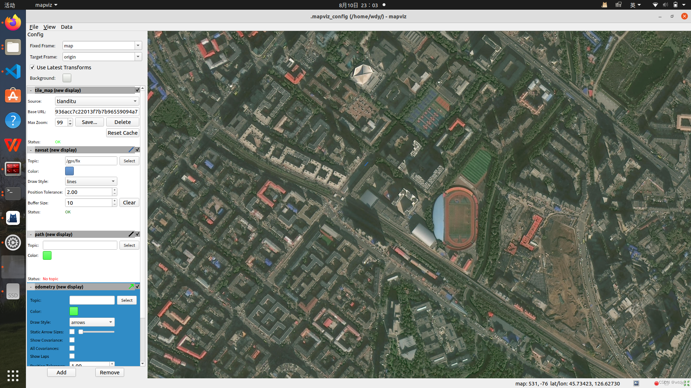Disable the tile_map display checkbox
The height and width of the screenshot is (388, 691).
137,90
